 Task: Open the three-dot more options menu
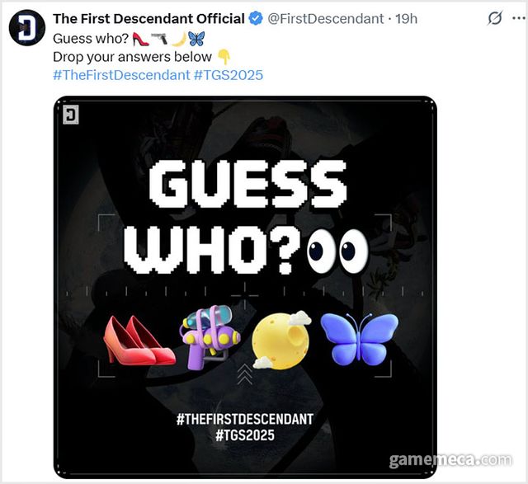(x=517, y=18)
